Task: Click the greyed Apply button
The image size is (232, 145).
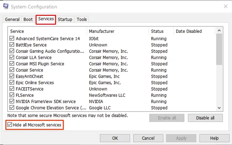Action: pos(181,138)
